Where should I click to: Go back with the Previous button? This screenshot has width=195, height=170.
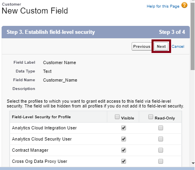142,47
